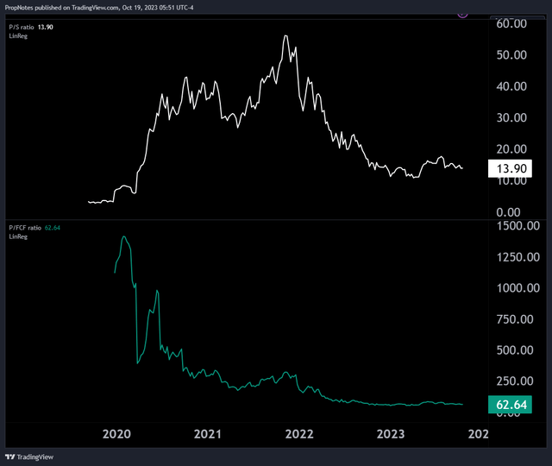Click the white 13.90 price tag on axis
The height and width of the screenshot is (466, 552).
509,170
